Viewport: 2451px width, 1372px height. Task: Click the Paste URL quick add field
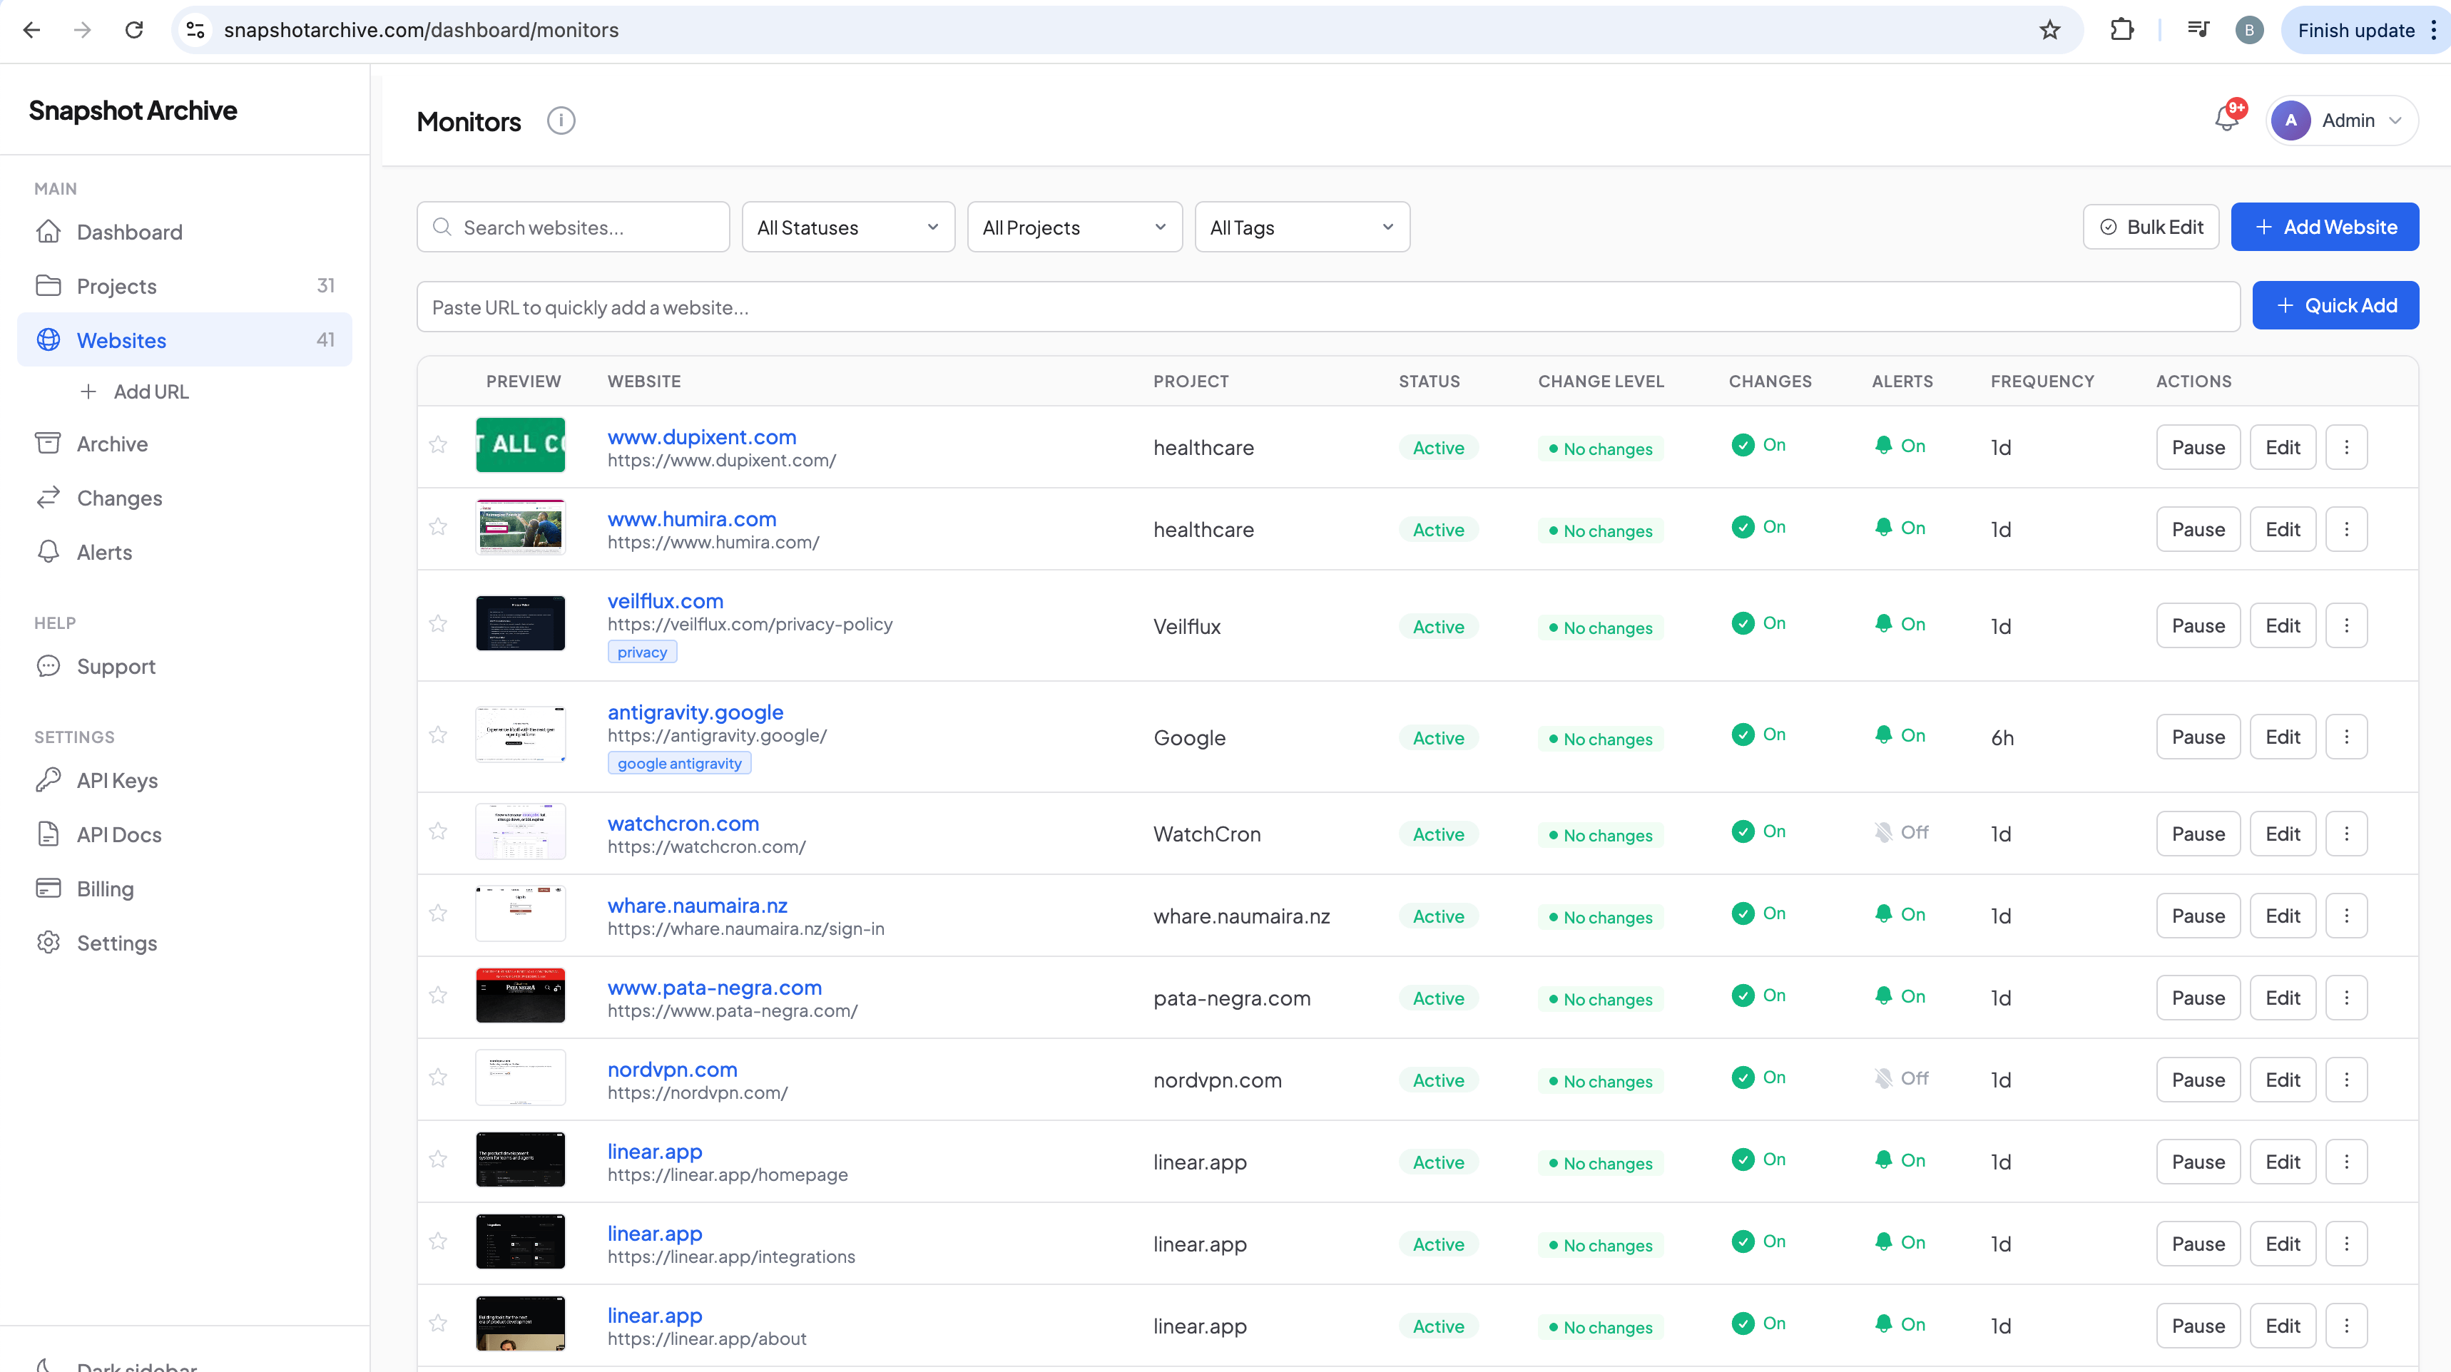tap(1328, 307)
